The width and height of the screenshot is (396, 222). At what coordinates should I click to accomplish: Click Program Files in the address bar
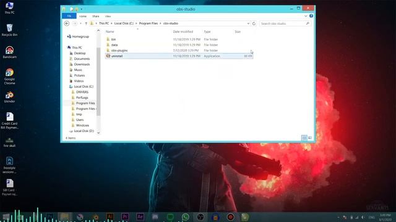tap(148, 23)
